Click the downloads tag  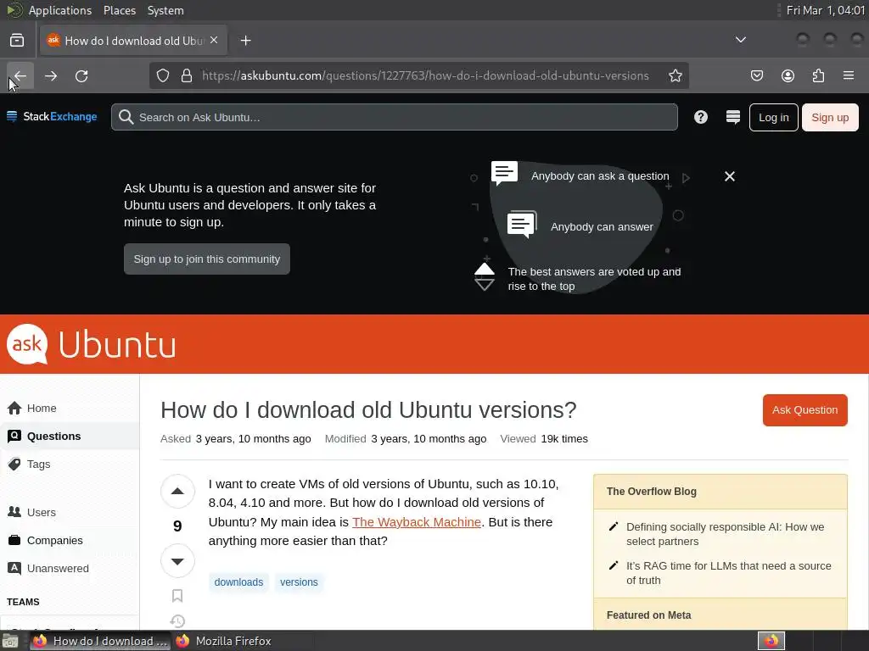tap(238, 582)
